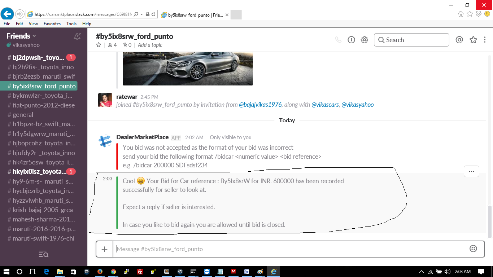Click ratewar's avatar picture
This screenshot has width=493, height=277.
pos(105,100)
